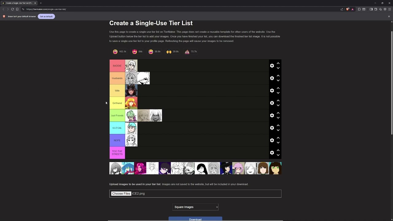This screenshot has height=221, width=393.
Task: Open settings gear for Wife row
Action: click(x=272, y=91)
